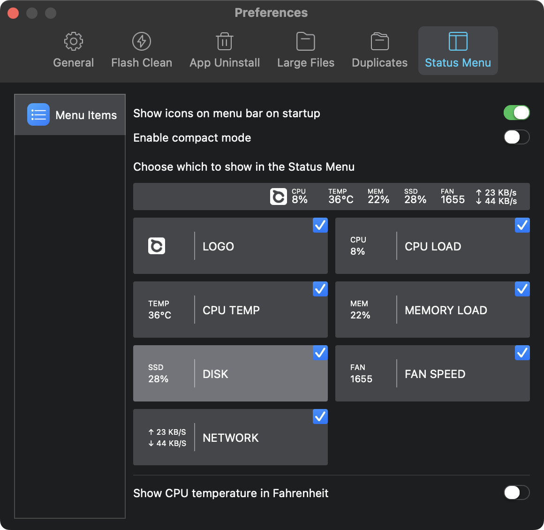Open Flash Clean lightning icon

(x=141, y=42)
